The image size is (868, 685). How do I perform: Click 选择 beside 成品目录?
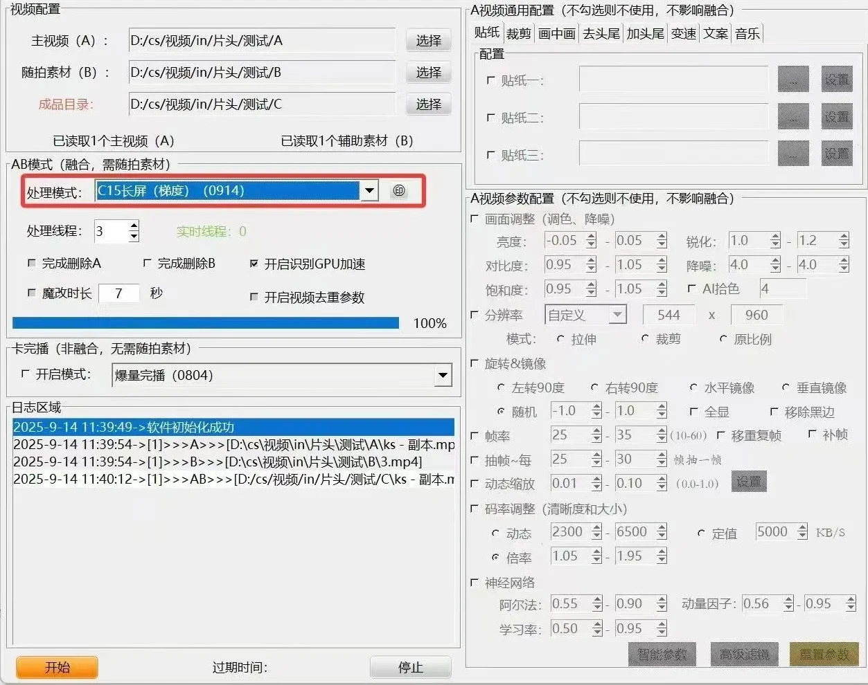pyautogui.click(x=427, y=104)
